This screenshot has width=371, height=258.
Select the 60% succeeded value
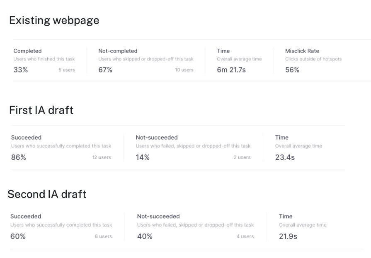coord(18,236)
